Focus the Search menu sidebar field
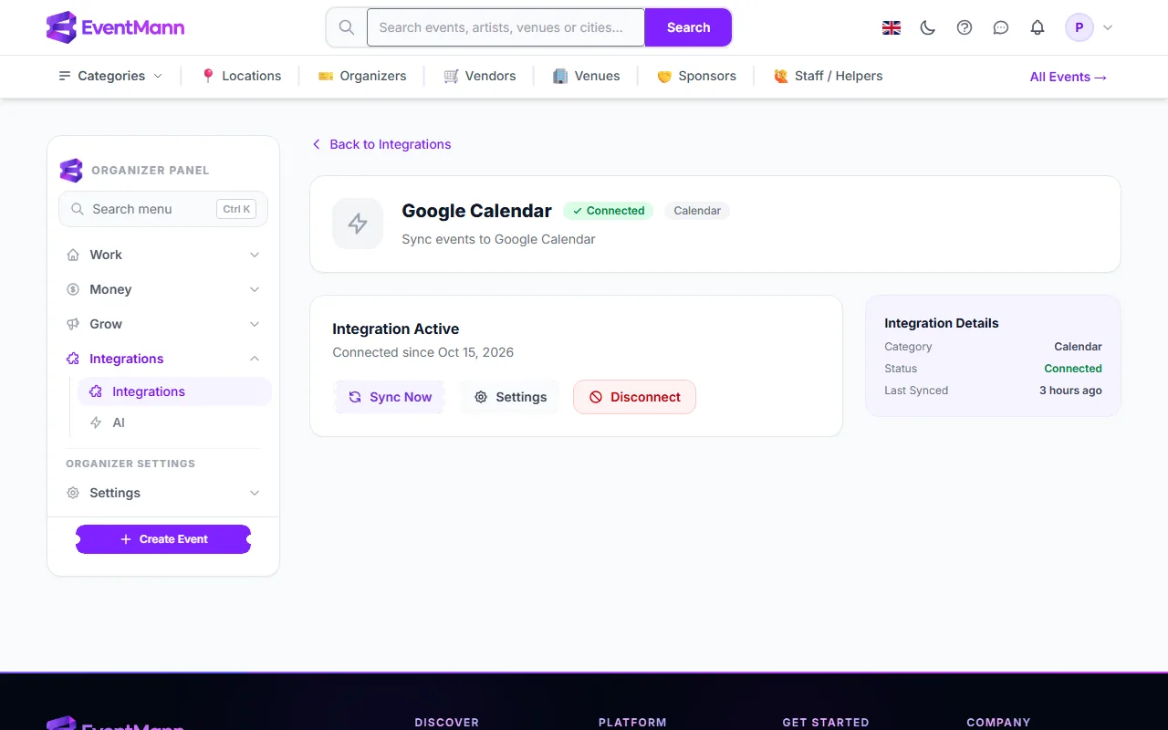Screen dimensions: 1168x730 (x=163, y=209)
